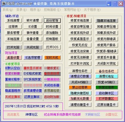Screen dimensions: 125x122
Task: Open the 木蚂蚁社区 link
Action: click(x=92, y=115)
